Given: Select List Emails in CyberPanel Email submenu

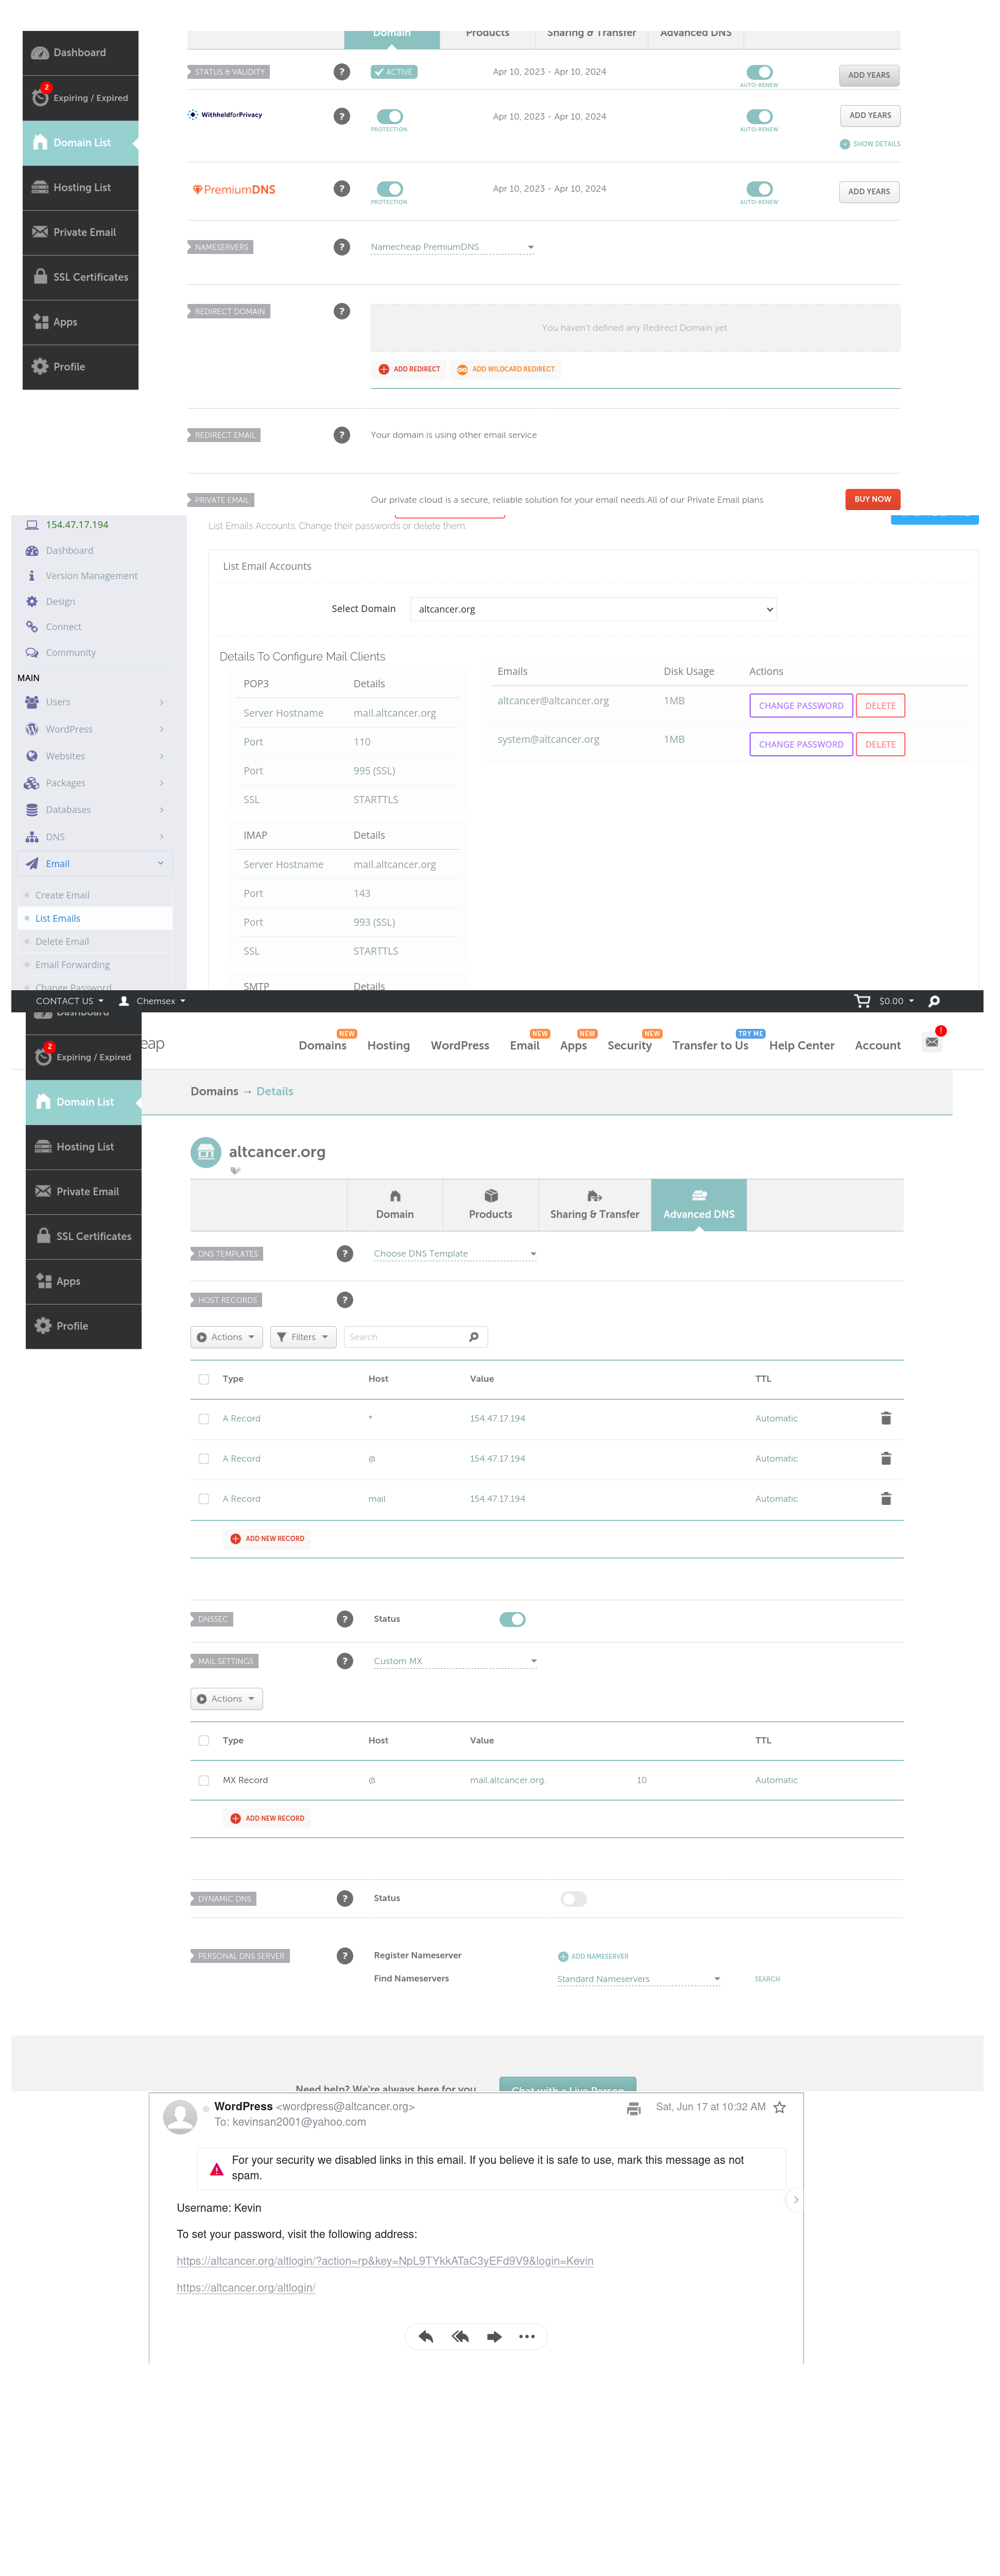Looking at the screenshot, I should tap(95, 918).
